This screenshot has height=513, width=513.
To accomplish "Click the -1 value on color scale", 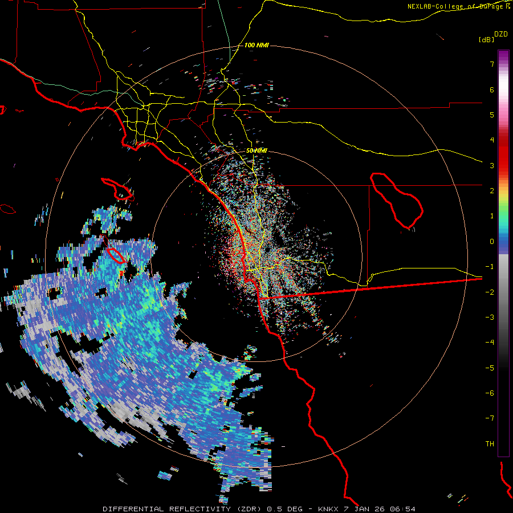I will click(490, 267).
